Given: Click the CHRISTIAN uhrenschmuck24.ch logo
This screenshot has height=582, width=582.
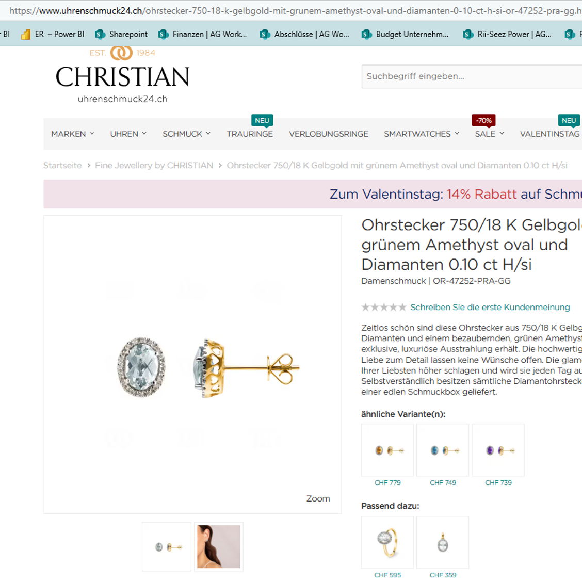Looking at the screenshot, I should tap(122, 75).
